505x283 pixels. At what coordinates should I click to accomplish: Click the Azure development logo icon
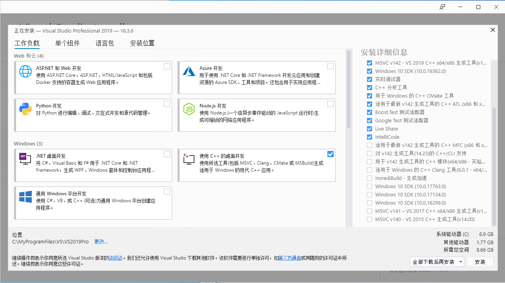pyautogui.click(x=189, y=71)
